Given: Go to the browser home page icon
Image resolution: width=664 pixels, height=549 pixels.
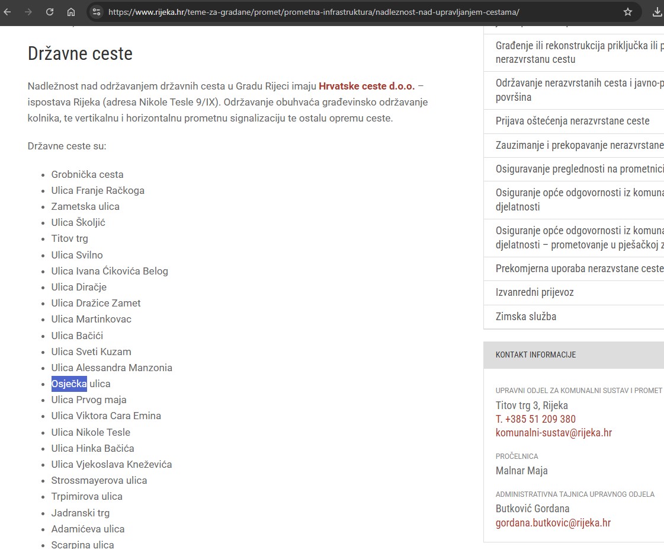Looking at the screenshot, I should click(x=71, y=12).
